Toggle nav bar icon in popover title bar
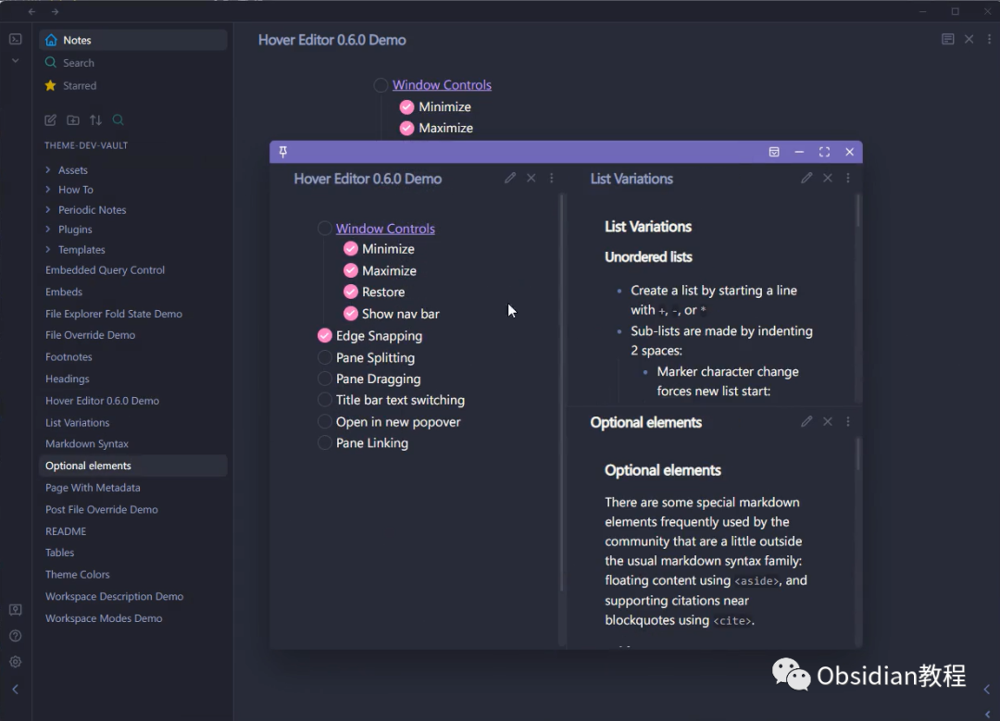 [x=774, y=152]
